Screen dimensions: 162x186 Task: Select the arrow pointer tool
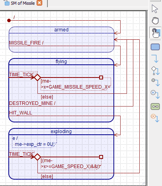tap(155, 9)
